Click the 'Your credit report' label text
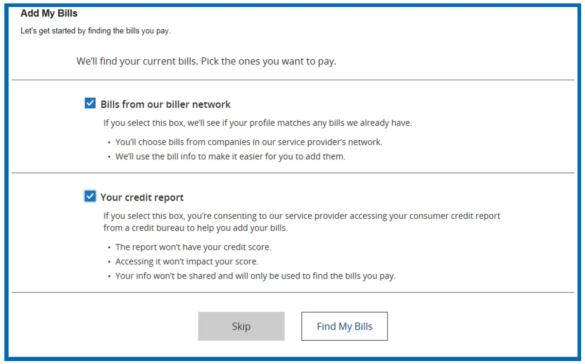Viewport: 585px width, 364px height. 142,198
